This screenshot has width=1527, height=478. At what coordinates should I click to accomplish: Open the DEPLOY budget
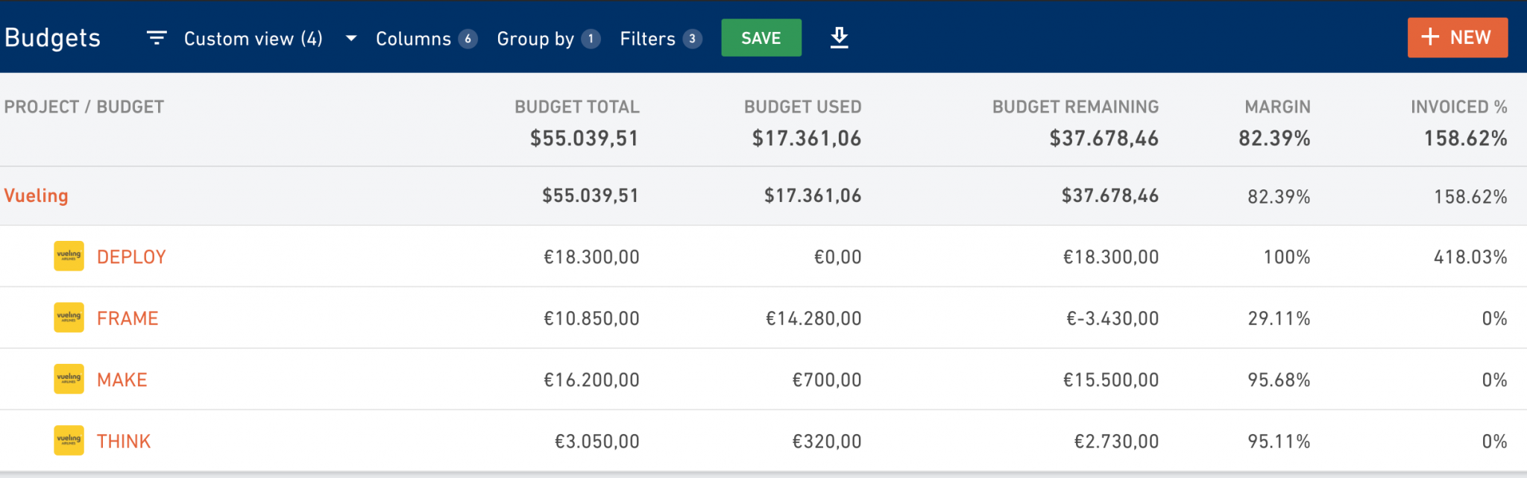coord(131,257)
